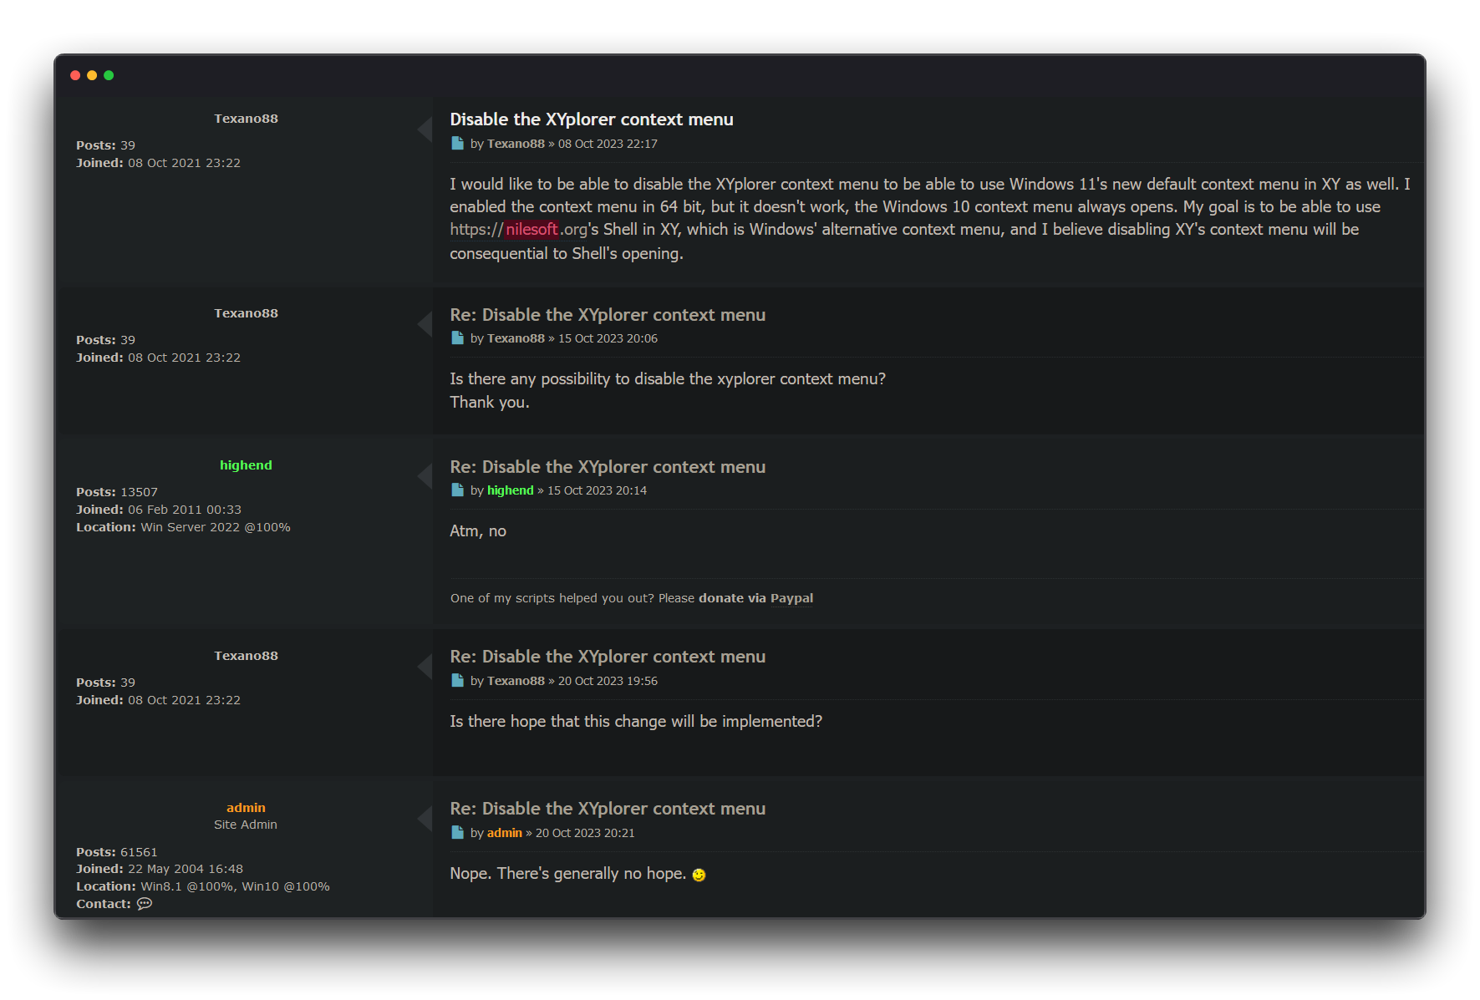1480x1000 pixels.
Task: Click post icon beside admin's byline
Action: click(457, 833)
